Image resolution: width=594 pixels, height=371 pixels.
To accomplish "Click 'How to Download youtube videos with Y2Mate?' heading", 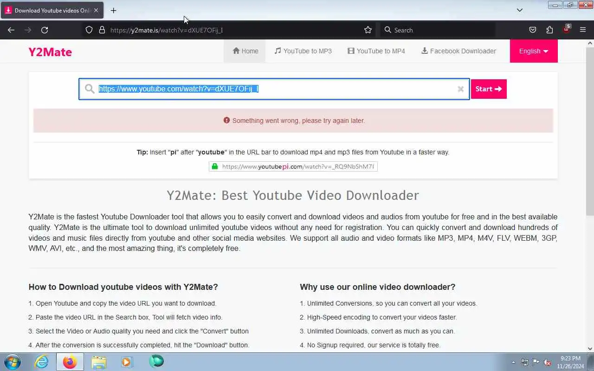I will pyautogui.click(x=123, y=287).
